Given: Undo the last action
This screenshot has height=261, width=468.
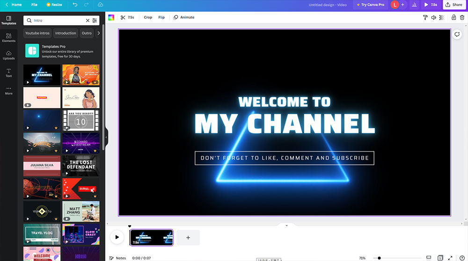Looking at the screenshot, I should 75,5.
